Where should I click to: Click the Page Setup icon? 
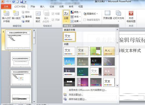[107, 13]
